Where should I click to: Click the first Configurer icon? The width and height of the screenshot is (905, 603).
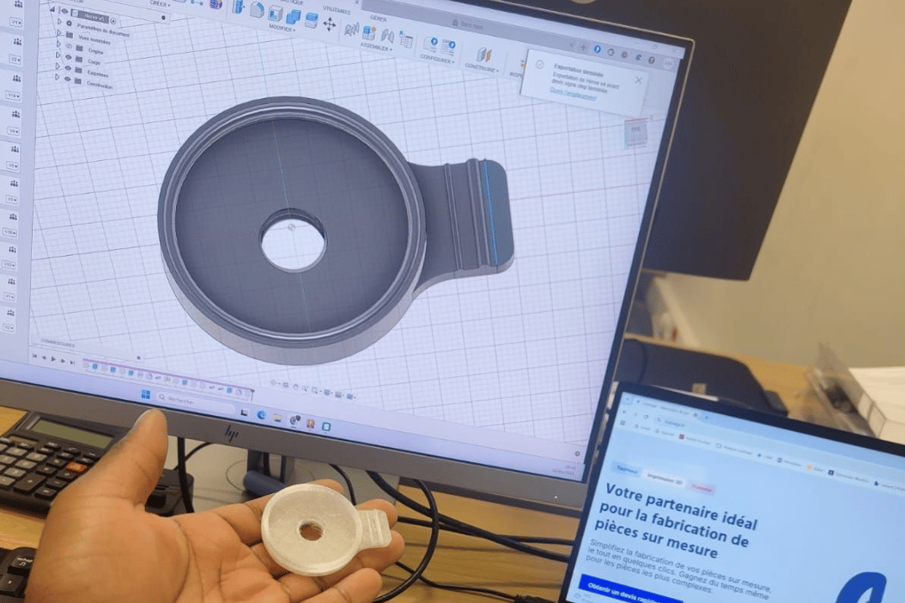[x=431, y=44]
